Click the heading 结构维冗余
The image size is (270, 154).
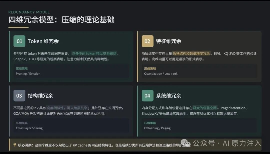pyautogui.click(x=40, y=96)
